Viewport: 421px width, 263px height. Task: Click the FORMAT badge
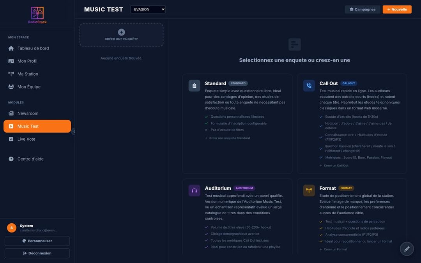346,188
